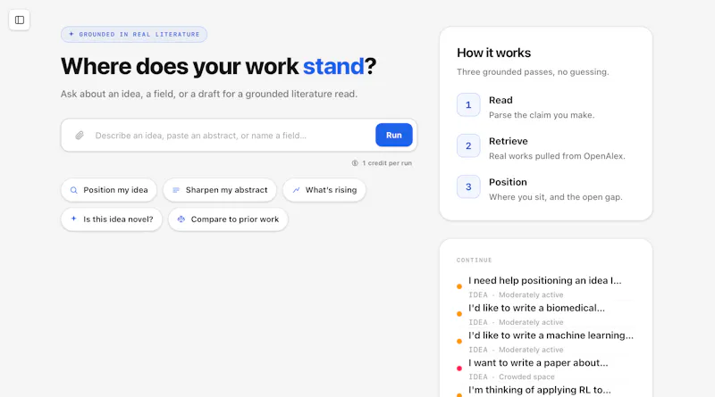Open 'I'm thinking of applying RL to...' session
This screenshot has width=715, height=397.
[545, 391]
